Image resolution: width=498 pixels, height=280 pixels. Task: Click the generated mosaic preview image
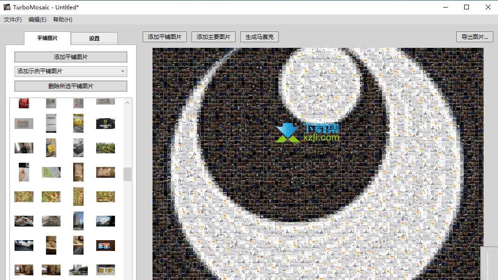point(318,164)
